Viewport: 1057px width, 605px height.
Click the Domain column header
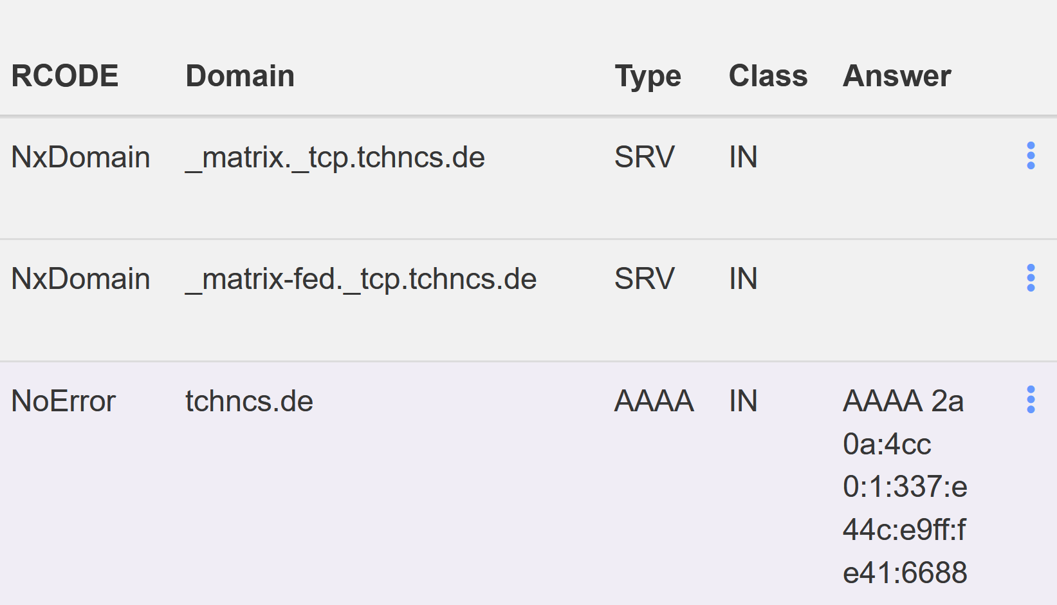click(240, 76)
